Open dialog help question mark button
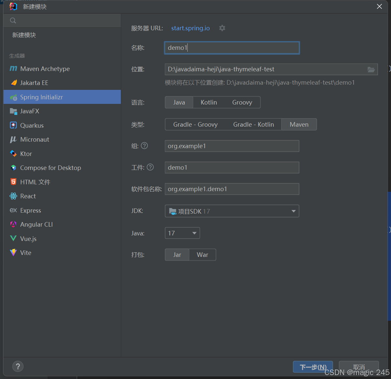 18,366
